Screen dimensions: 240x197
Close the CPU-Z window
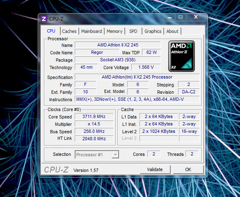196,17
